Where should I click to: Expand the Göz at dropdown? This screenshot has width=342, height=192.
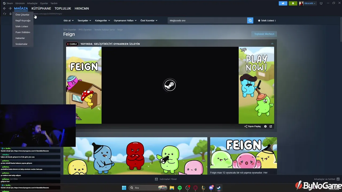click(x=69, y=21)
